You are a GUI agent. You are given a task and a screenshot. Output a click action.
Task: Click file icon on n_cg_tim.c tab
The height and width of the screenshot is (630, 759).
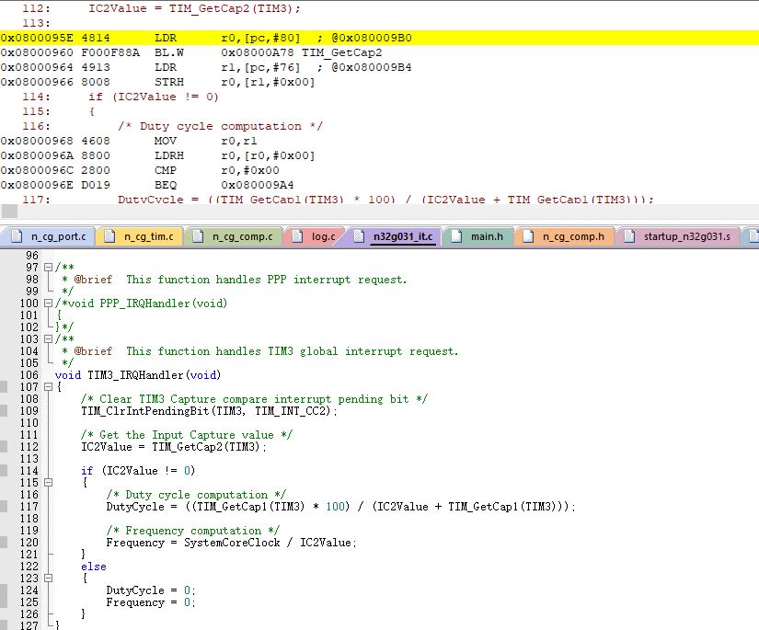tap(109, 236)
